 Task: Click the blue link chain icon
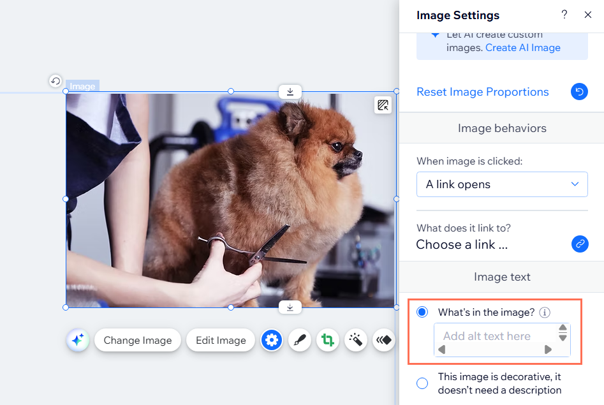[579, 244]
